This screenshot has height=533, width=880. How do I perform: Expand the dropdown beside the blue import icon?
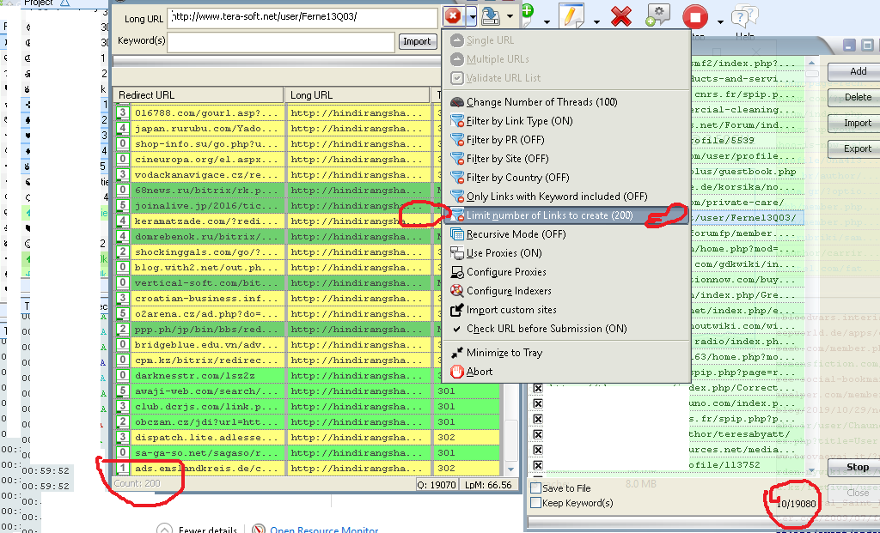tap(510, 16)
